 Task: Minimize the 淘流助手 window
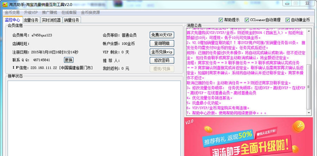tap(287, 3)
